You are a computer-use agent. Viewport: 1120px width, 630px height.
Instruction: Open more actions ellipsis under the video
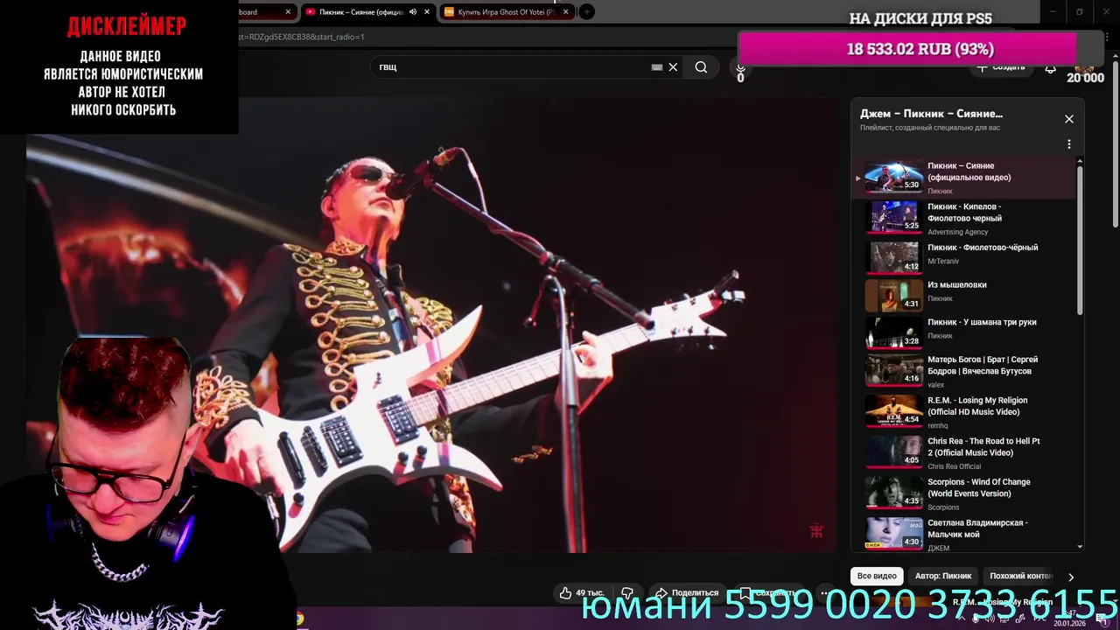coord(825,592)
